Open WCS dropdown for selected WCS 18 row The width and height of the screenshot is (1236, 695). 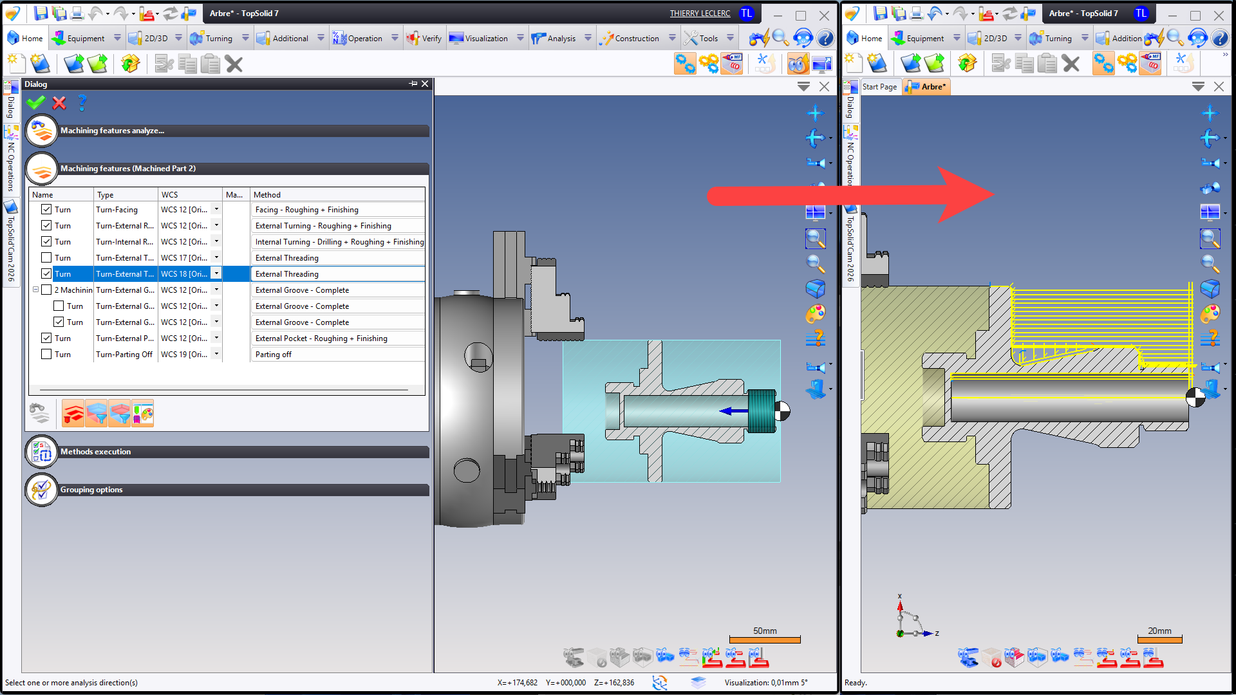click(216, 273)
